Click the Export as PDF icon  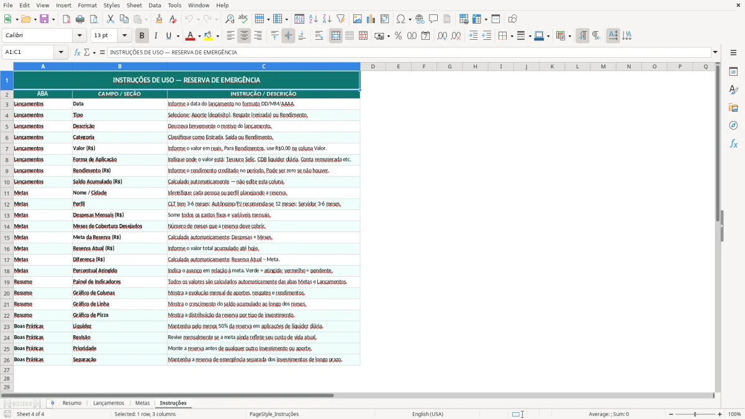(66, 19)
